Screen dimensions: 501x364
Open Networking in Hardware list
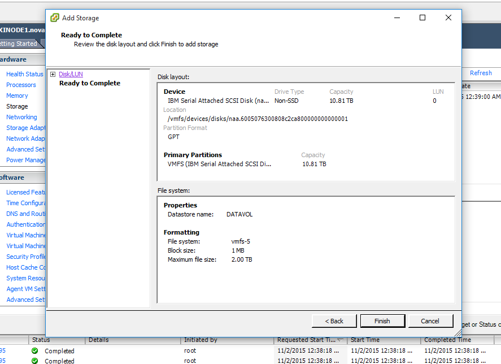tap(21, 117)
